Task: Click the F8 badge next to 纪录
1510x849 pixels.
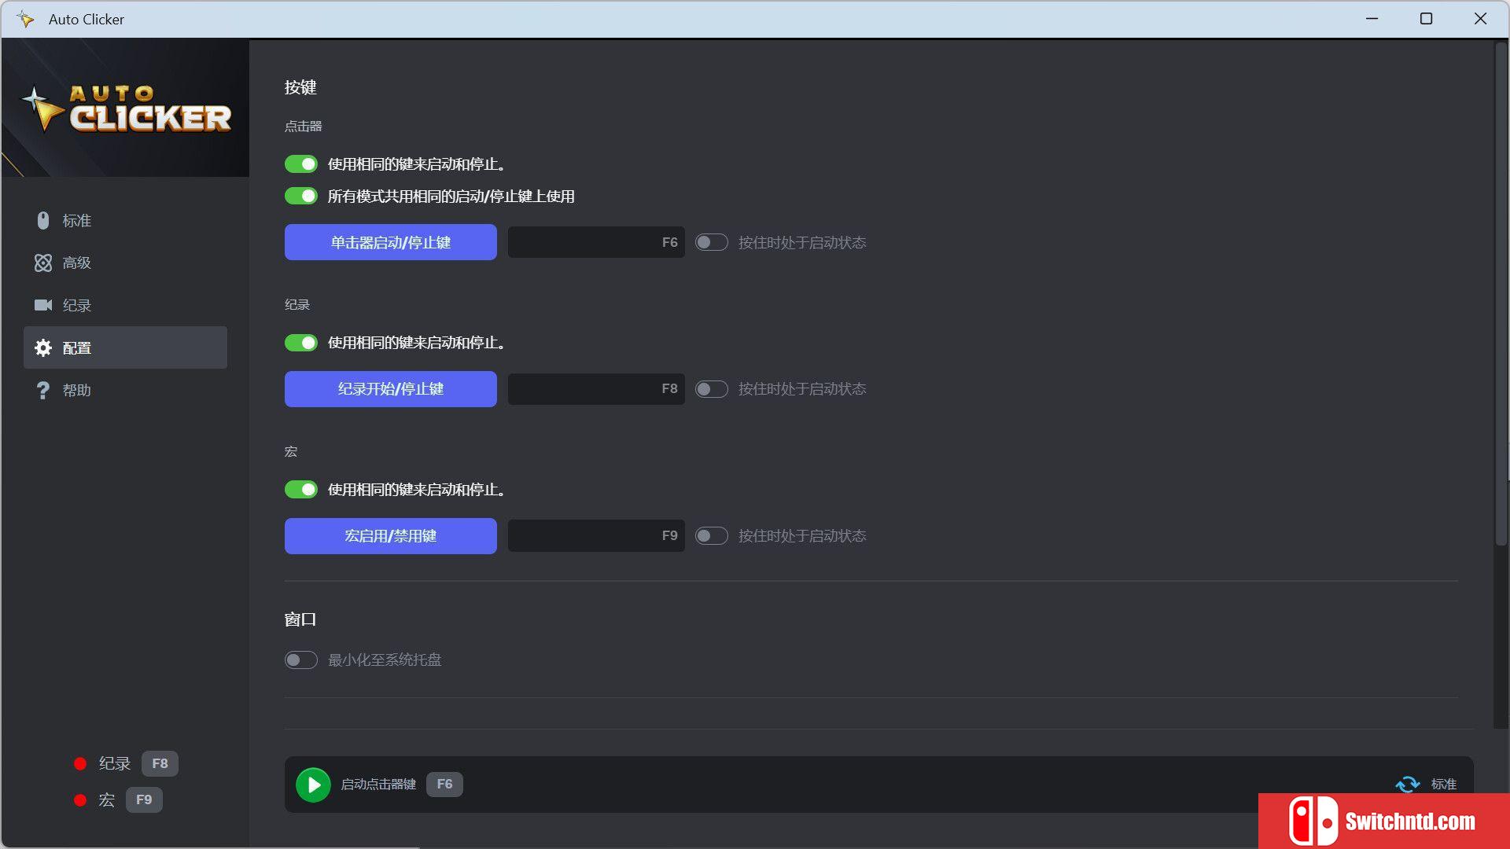Action: [160, 763]
